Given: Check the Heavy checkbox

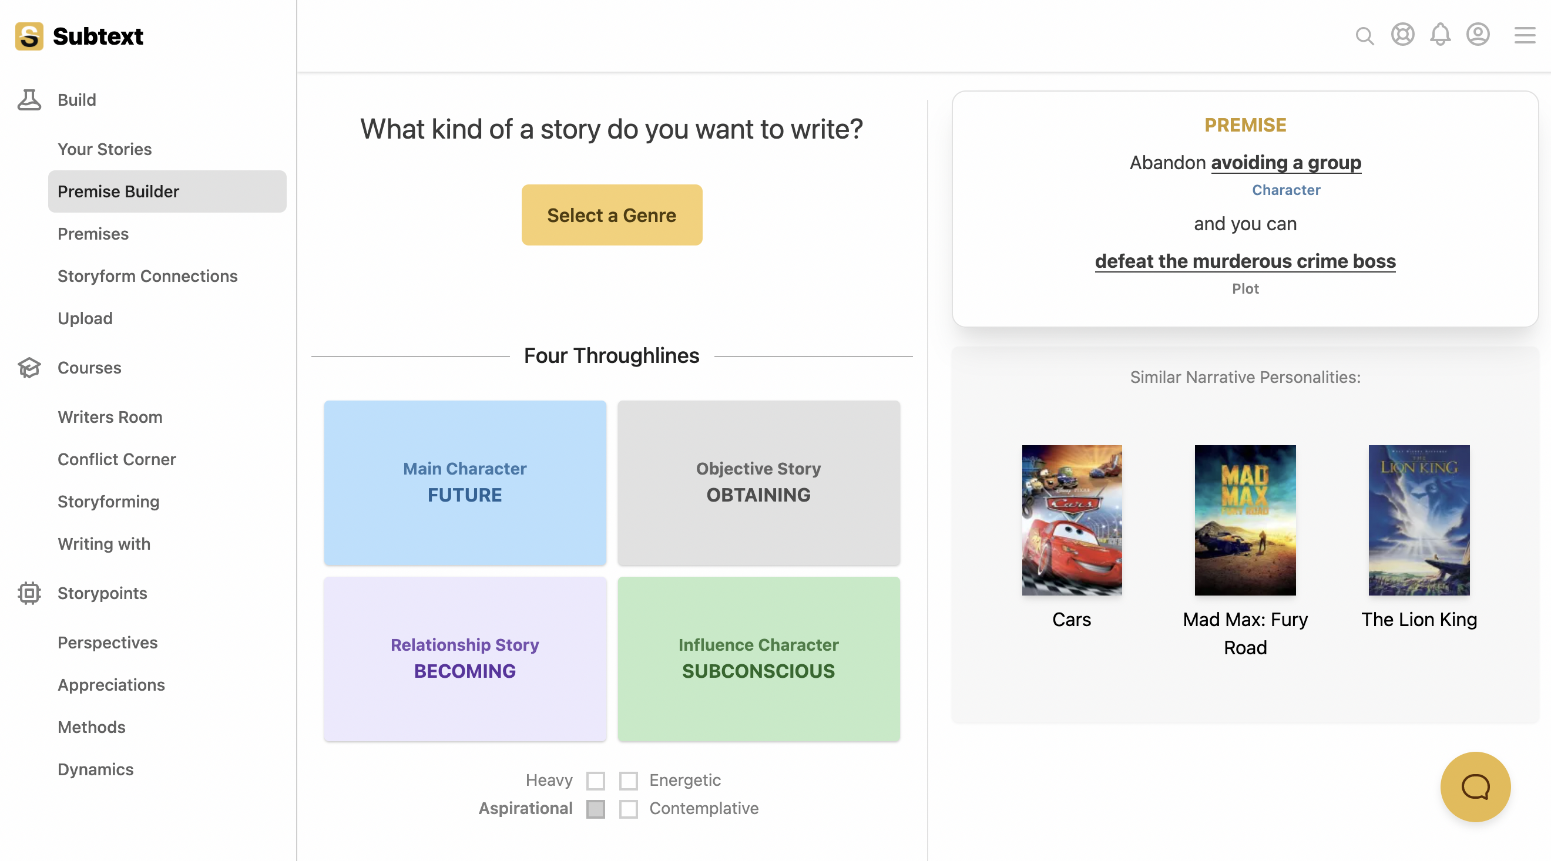Looking at the screenshot, I should [596, 781].
